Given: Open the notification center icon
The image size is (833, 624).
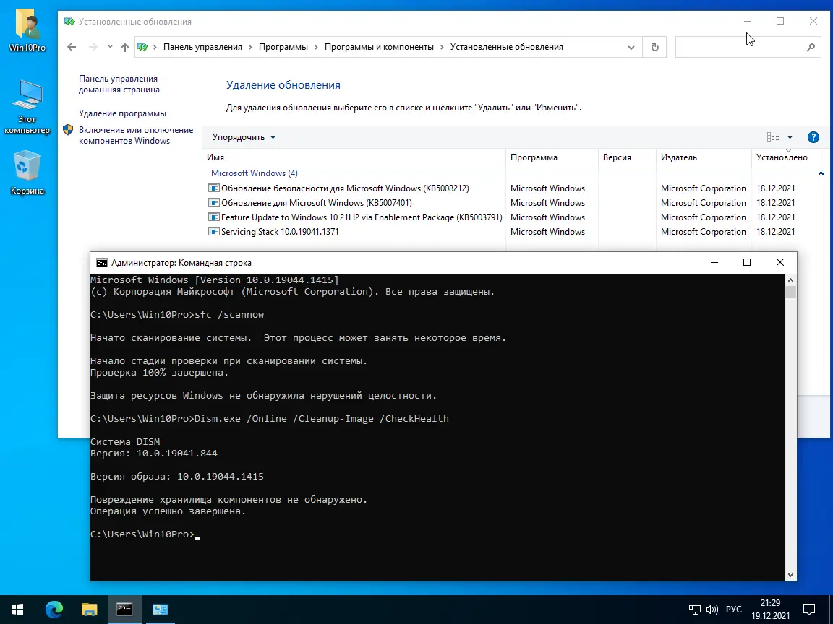Looking at the screenshot, I should click(x=809, y=610).
